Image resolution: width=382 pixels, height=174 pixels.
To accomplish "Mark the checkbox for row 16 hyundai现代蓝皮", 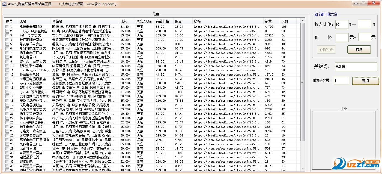I will 7,92.
